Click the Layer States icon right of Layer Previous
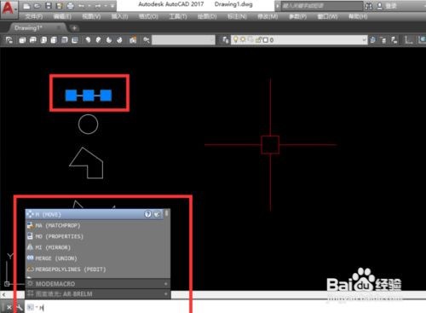426x313 pixels. 394,40
